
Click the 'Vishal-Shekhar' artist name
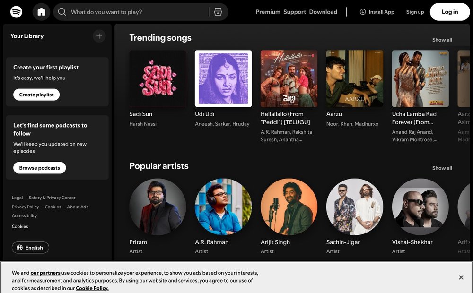412,242
